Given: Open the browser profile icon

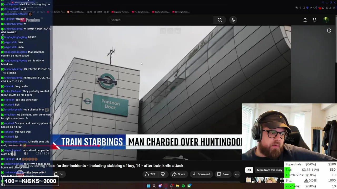Looking at the screenshot, I should [327, 8].
